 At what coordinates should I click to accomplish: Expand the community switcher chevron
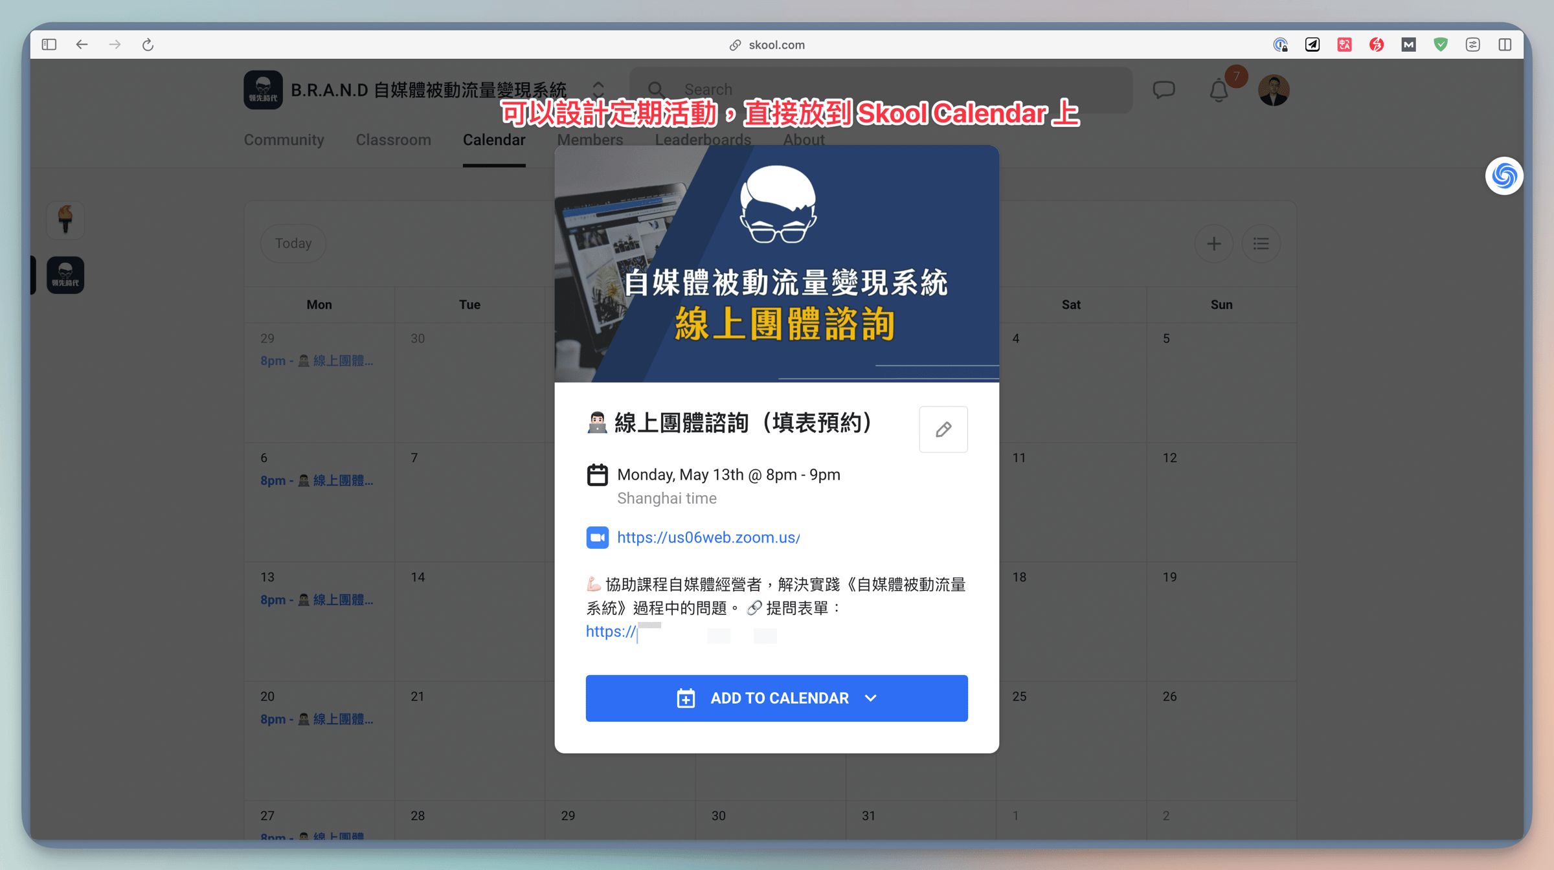[598, 89]
